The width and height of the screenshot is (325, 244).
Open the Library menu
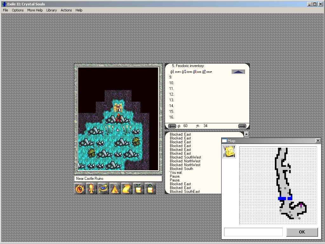pos(51,10)
